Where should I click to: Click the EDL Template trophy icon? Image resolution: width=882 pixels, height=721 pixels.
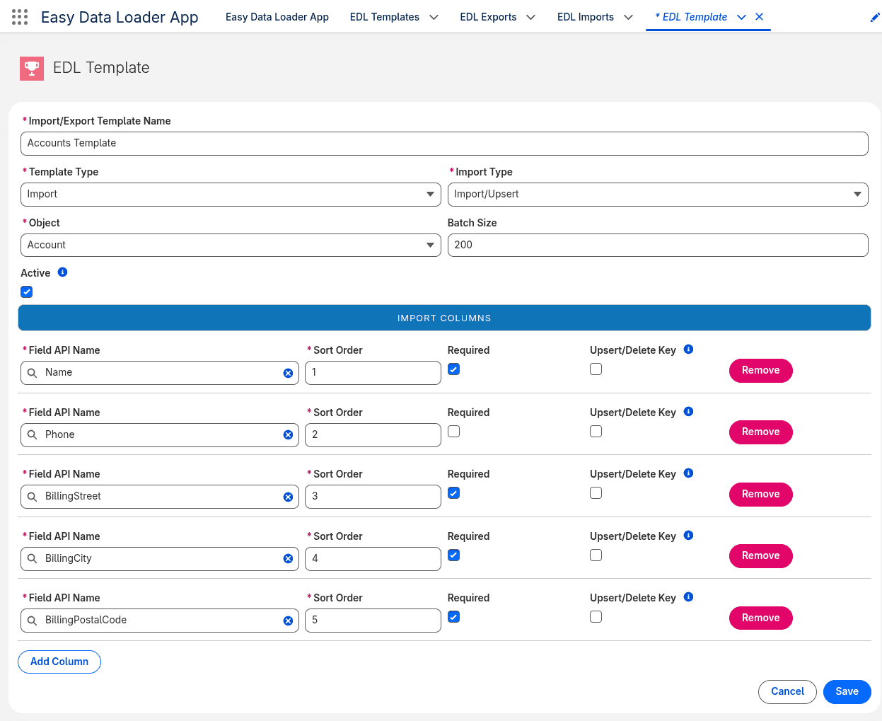(x=32, y=69)
